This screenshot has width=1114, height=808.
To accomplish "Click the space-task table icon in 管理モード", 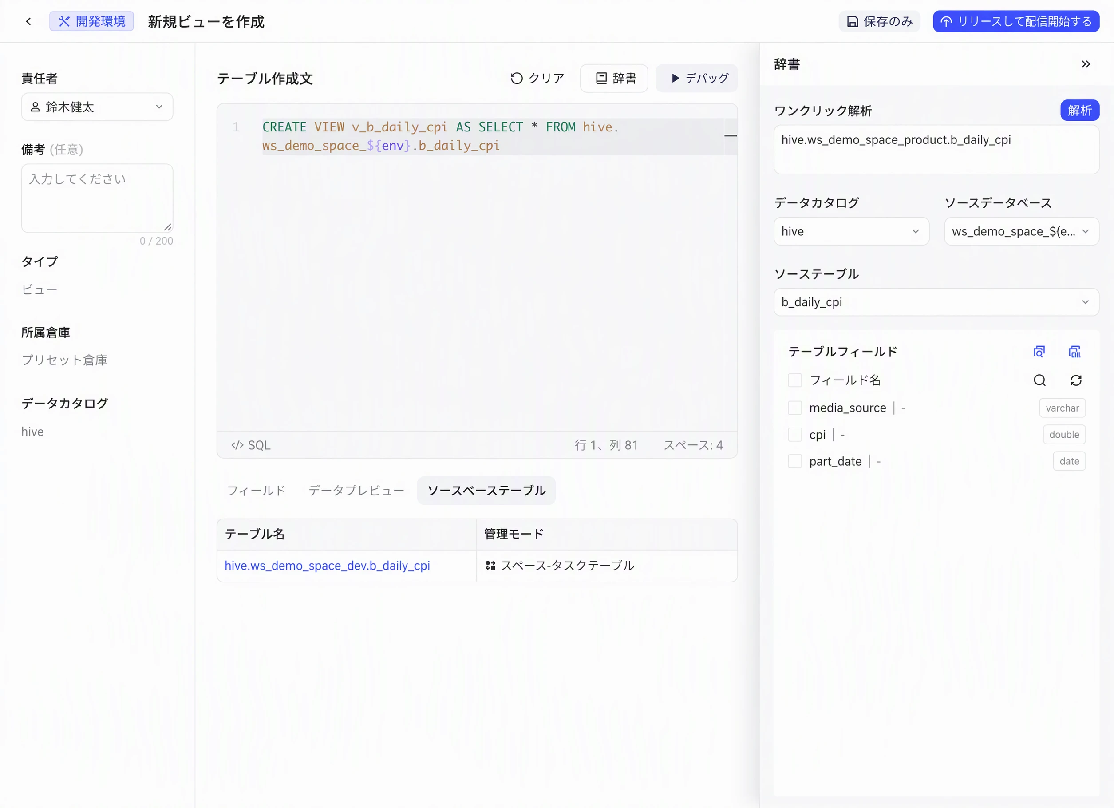I will (x=490, y=566).
